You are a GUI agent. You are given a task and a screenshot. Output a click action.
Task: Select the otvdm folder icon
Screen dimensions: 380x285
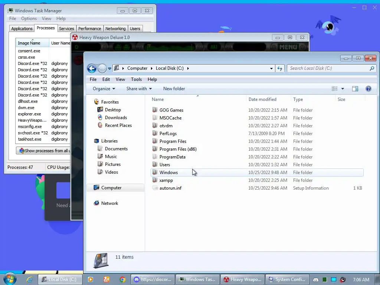pyautogui.click(x=155, y=125)
